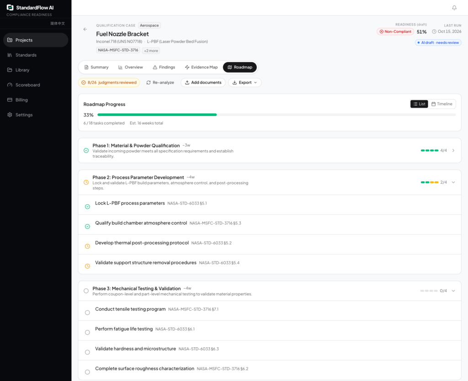
Task: Click Phase 1 4/4 progress indicator
Action: click(x=433, y=150)
